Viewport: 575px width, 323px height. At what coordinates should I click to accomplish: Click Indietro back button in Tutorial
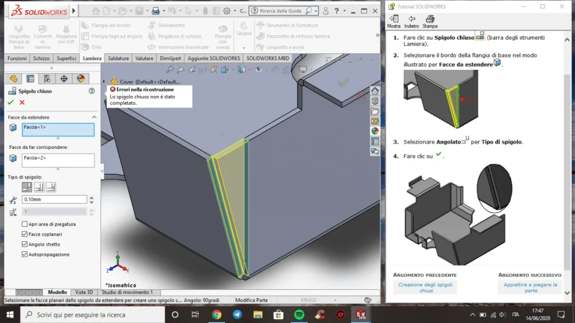411,22
